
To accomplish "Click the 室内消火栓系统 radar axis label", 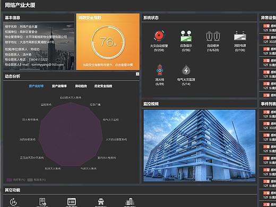I will (107, 158).
